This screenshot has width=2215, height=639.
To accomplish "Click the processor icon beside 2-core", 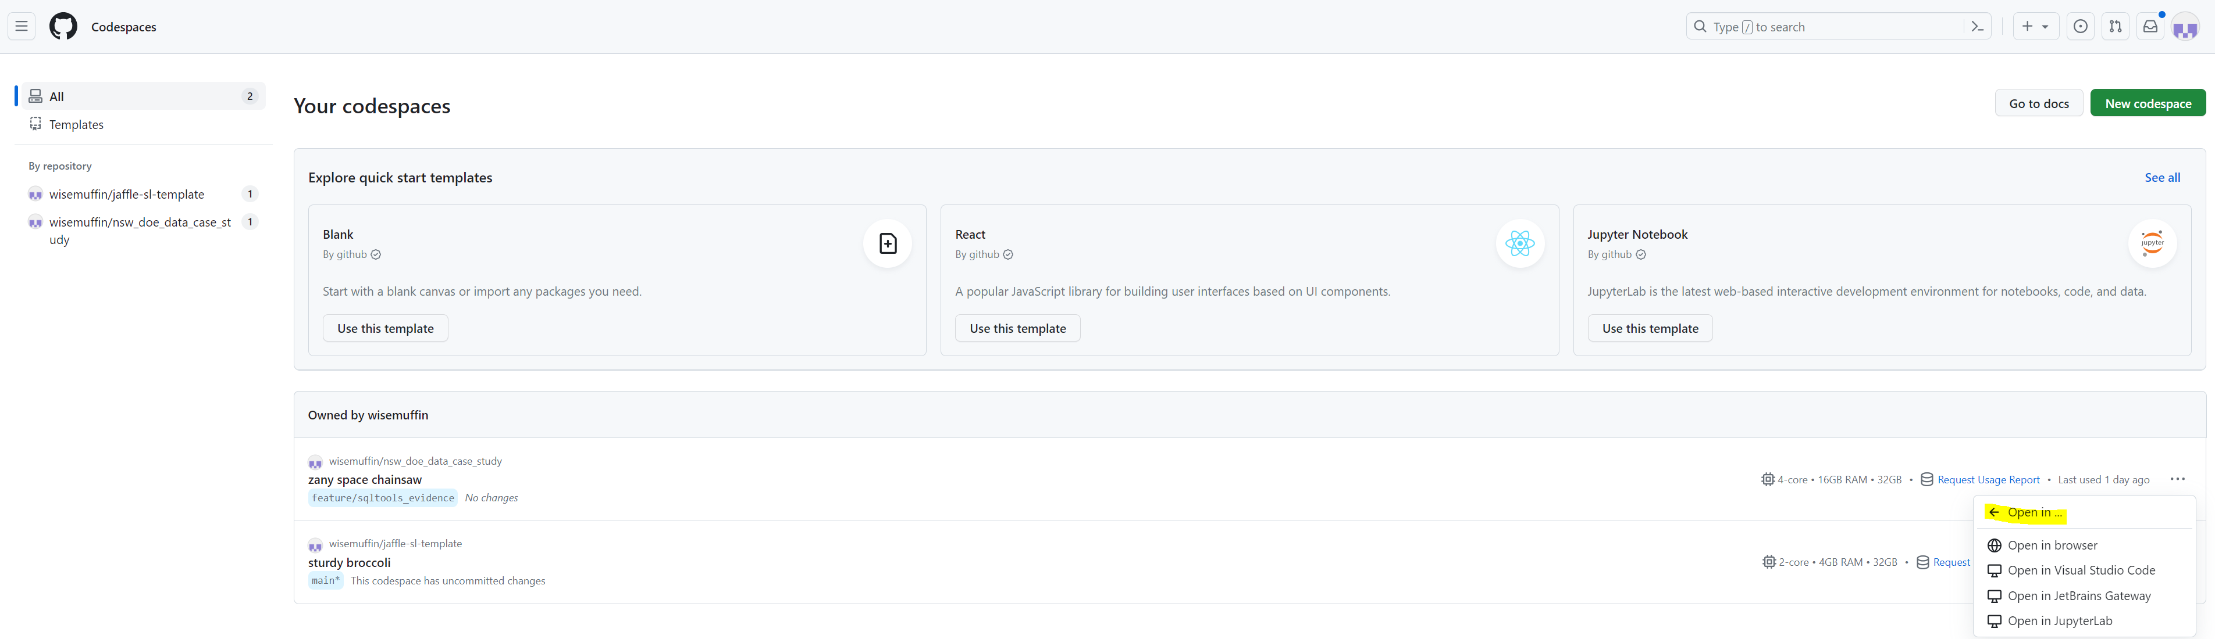I will click(x=1769, y=562).
